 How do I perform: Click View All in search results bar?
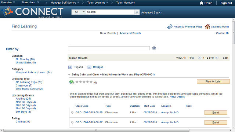click(181, 58)
